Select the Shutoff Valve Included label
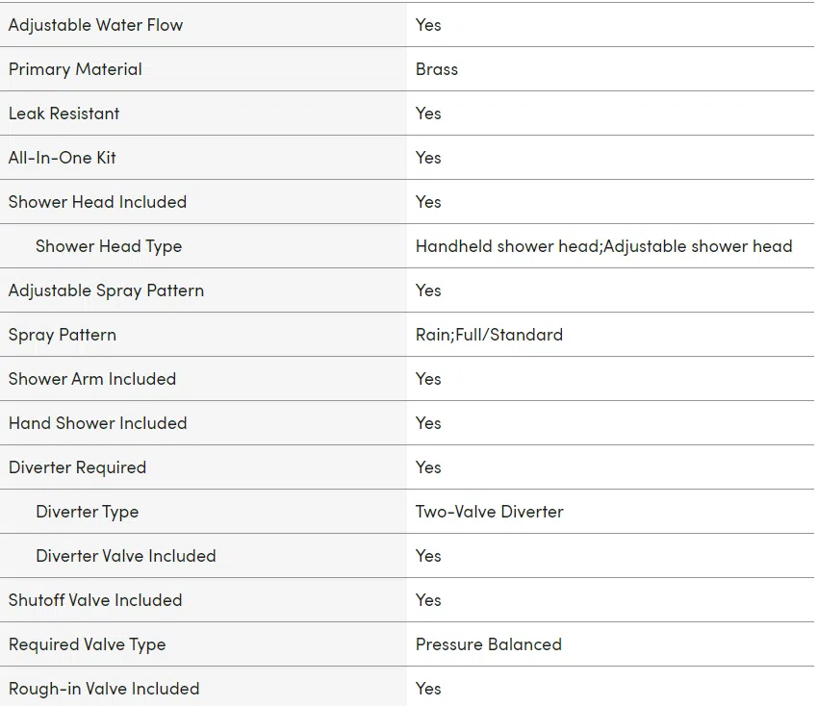Screen dimensions: 818x706 95,600
